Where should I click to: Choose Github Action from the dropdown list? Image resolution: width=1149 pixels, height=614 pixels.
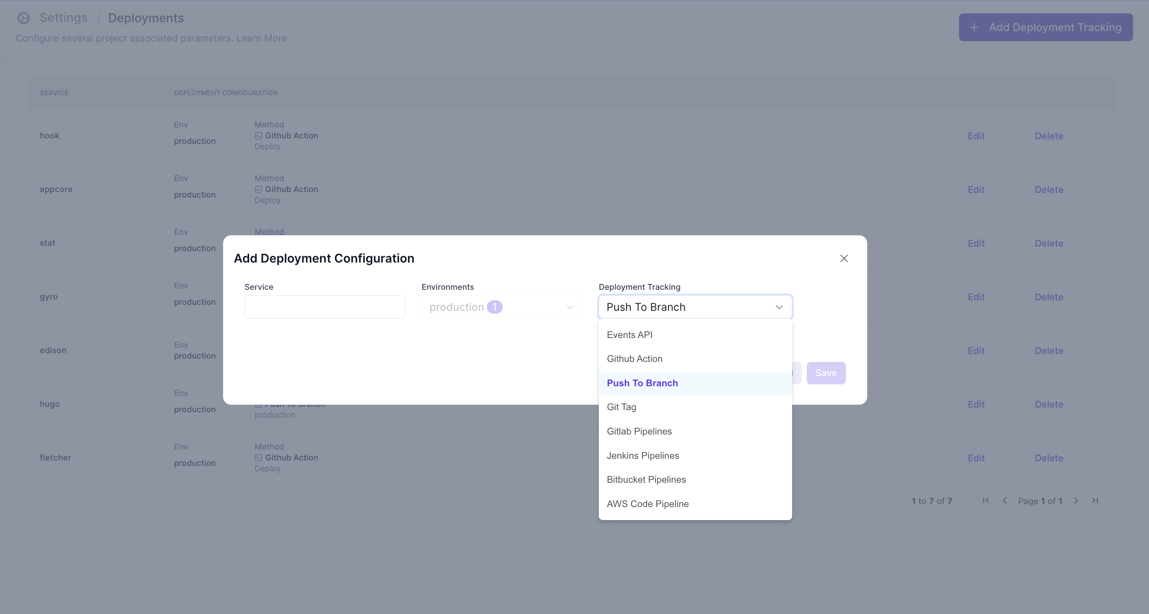(x=695, y=359)
